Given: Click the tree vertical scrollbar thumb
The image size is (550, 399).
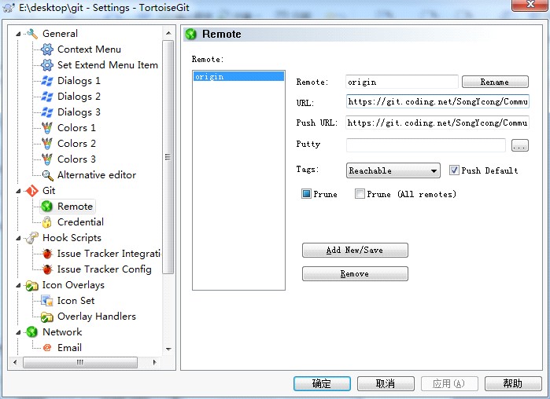Looking at the screenshot, I should pos(168,157).
